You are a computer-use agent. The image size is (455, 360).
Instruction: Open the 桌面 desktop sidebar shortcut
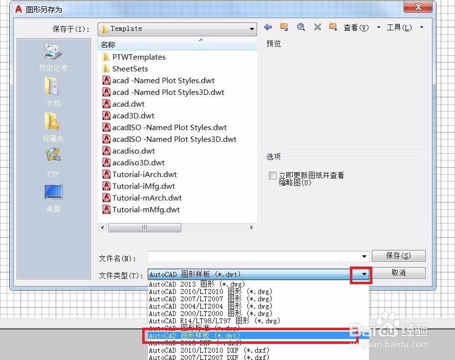click(x=53, y=198)
